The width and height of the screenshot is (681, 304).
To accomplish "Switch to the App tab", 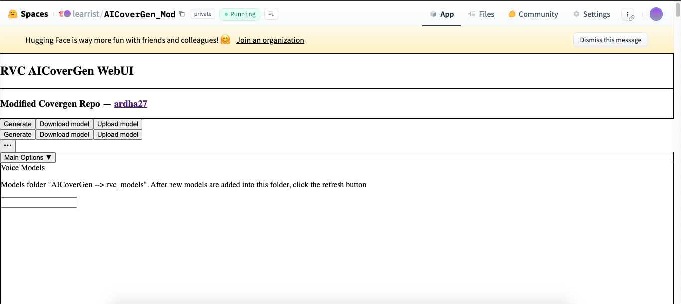I will pos(442,14).
